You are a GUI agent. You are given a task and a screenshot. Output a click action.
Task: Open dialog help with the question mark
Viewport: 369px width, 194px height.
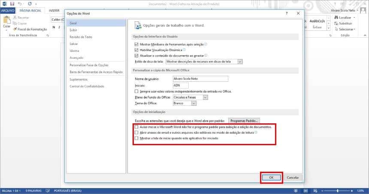coord(287,13)
